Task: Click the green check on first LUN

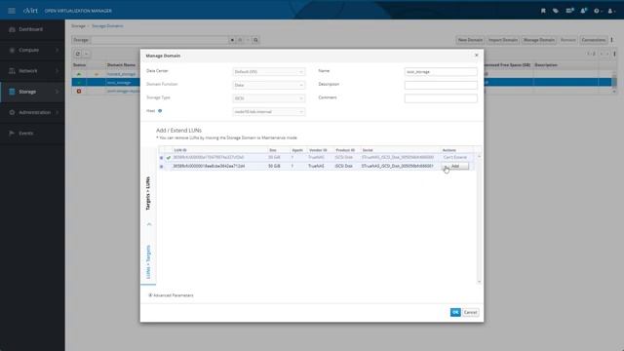Action: point(169,158)
